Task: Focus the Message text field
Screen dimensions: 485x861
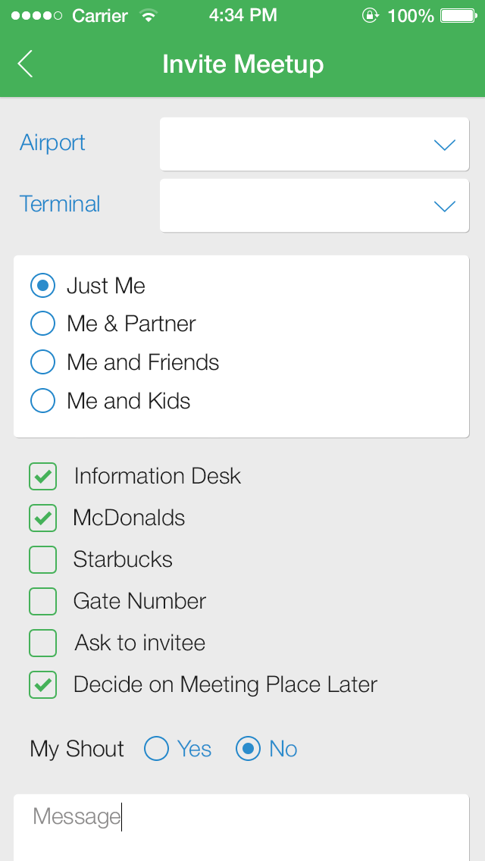Action: point(241,828)
